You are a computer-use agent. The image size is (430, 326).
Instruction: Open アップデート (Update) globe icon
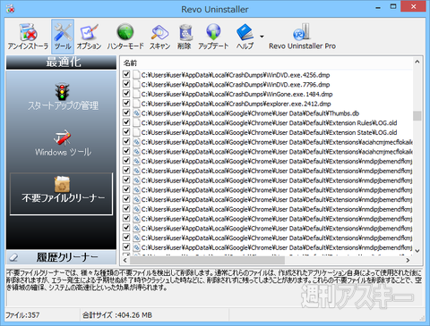213,37
